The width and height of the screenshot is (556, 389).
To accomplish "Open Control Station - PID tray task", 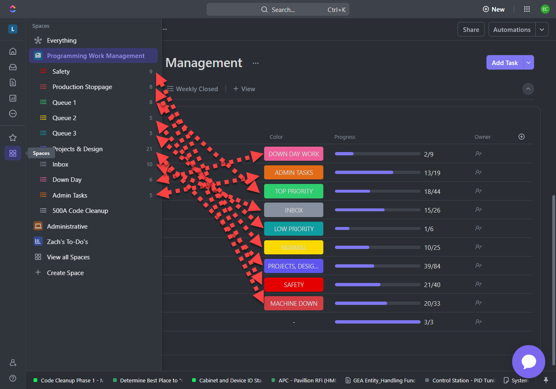I will click(x=460, y=380).
